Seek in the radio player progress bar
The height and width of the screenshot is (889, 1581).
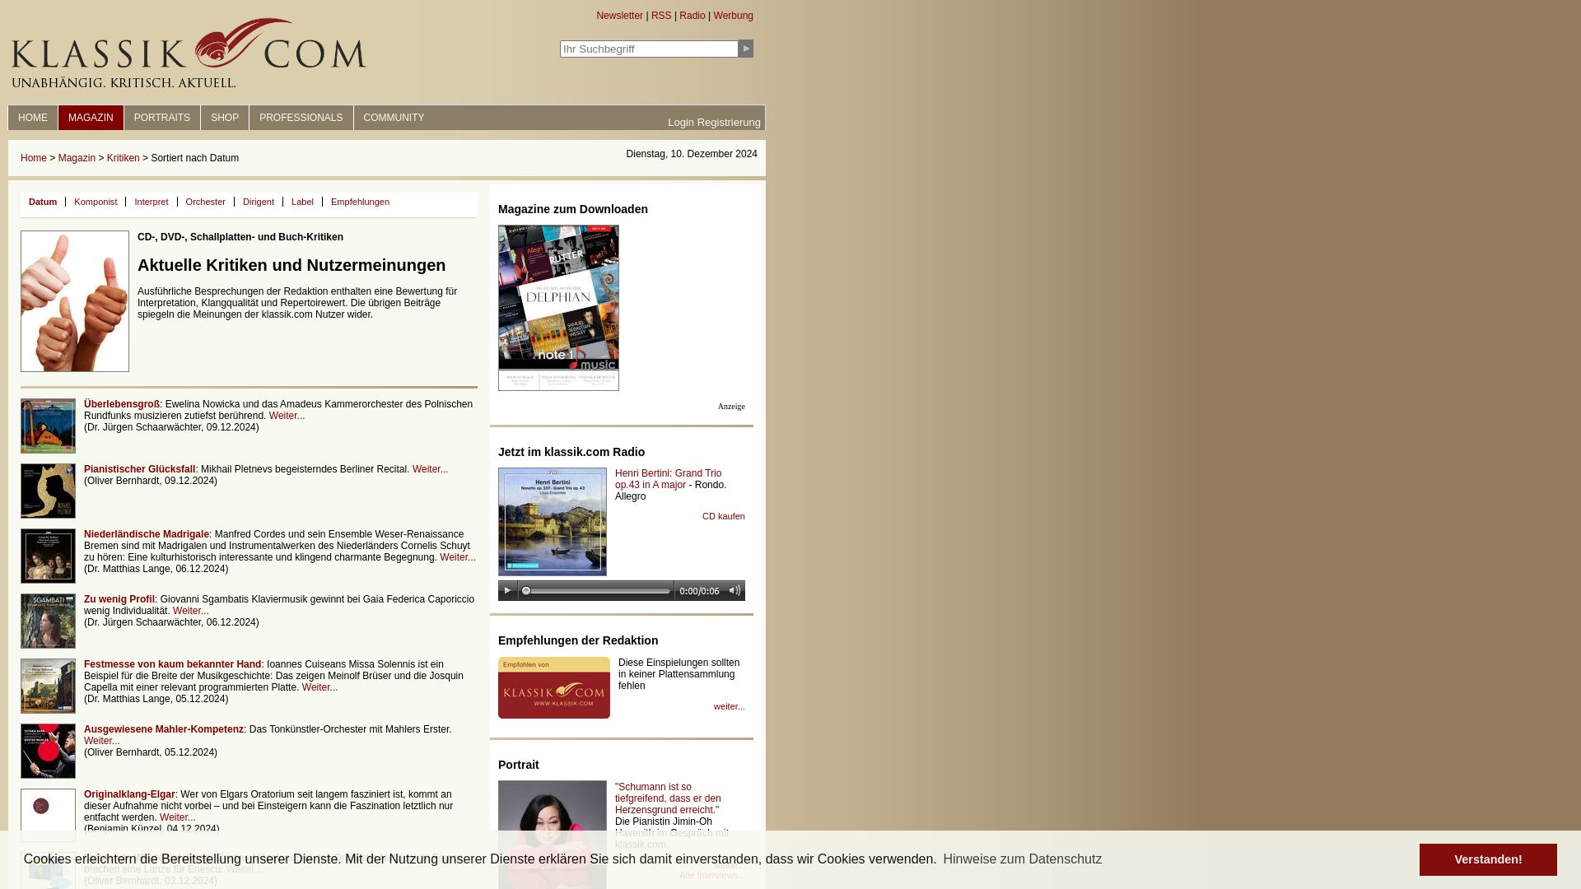[x=595, y=591]
